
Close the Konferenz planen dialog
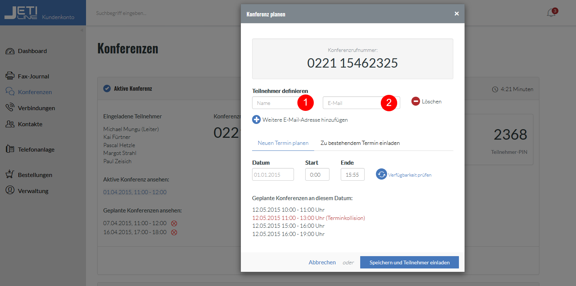(x=457, y=14)
